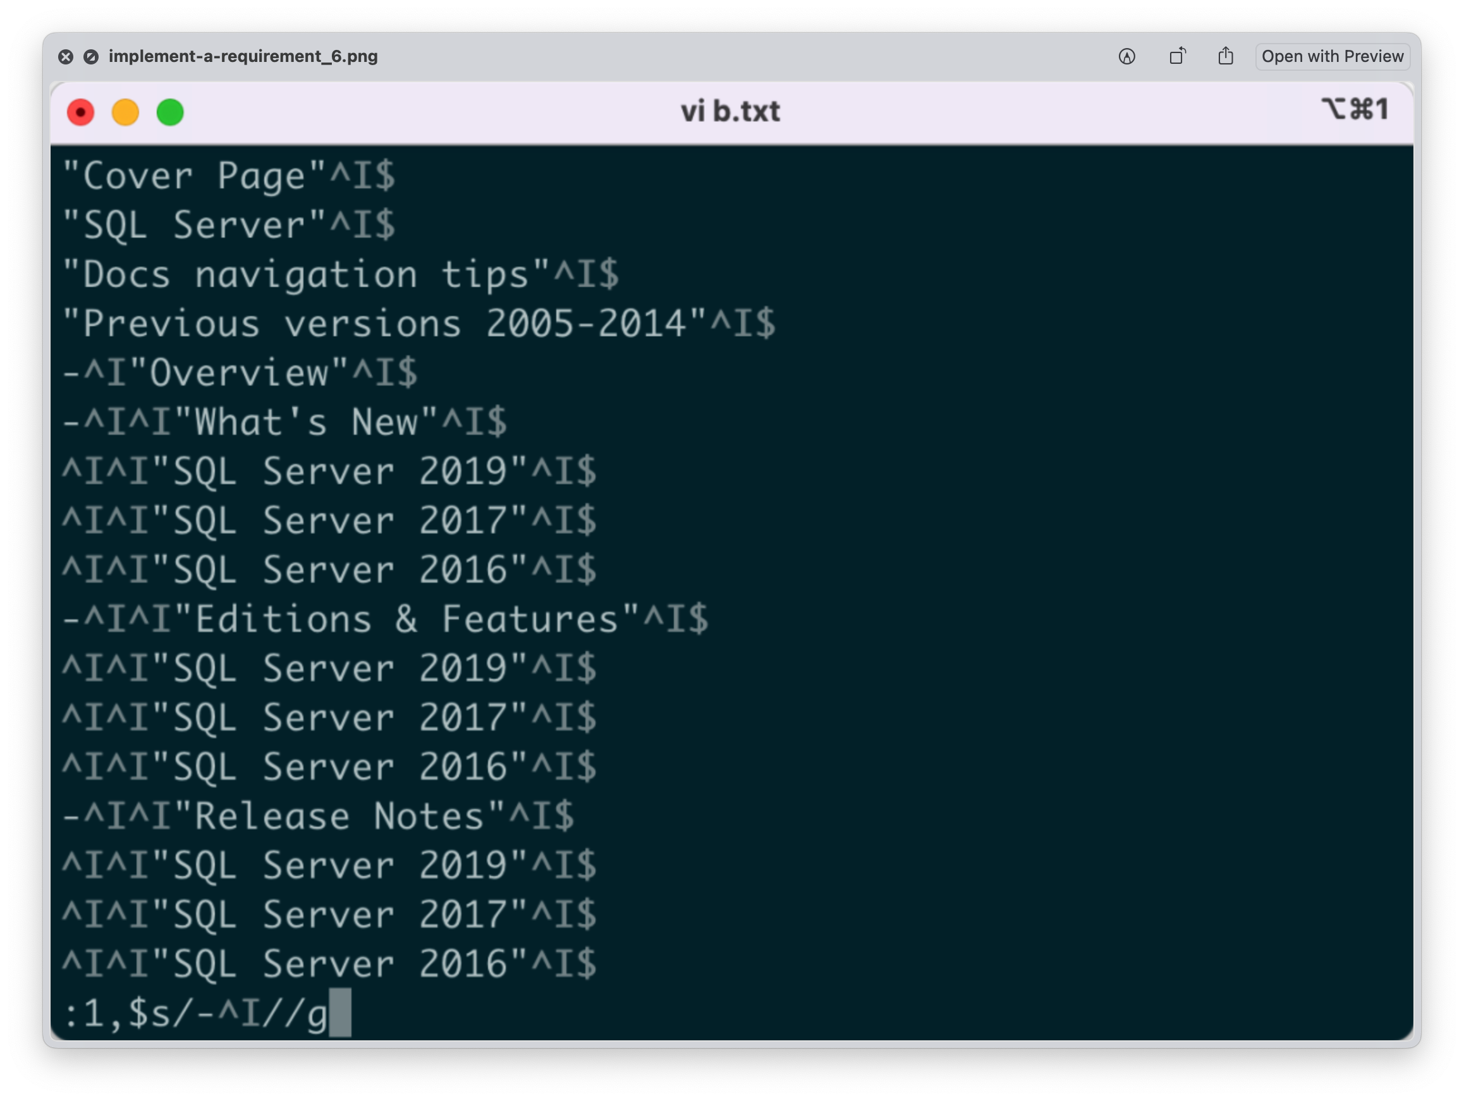Click the "Cover Page" line
1464x1101 pixels.
[228, 176]
